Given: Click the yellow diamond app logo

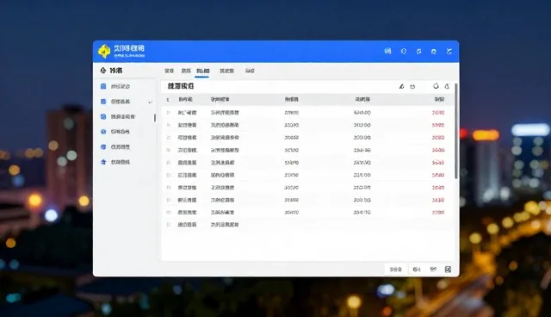Looking at the screenshot, I should [x=104, y=52].
